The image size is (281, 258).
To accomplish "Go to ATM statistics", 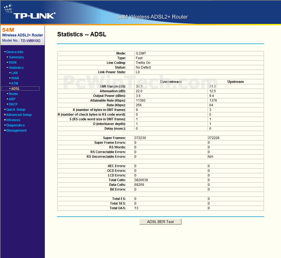I will pos(15,83).
